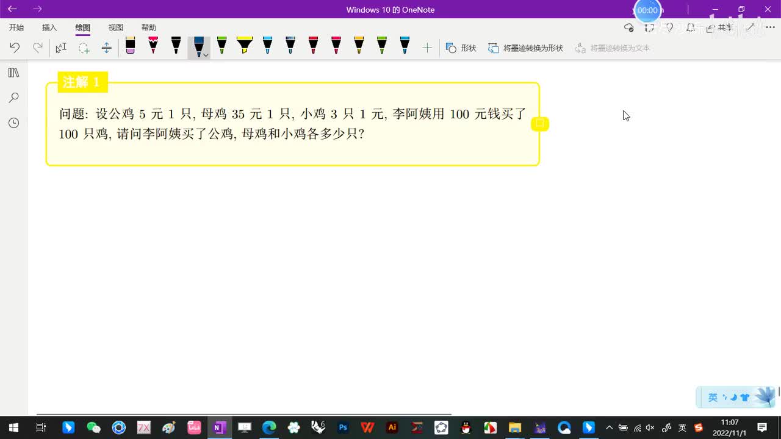Click the horizontal scrollbar at bottom
Viewport: 781px width, 439px height.
point(244,414)
